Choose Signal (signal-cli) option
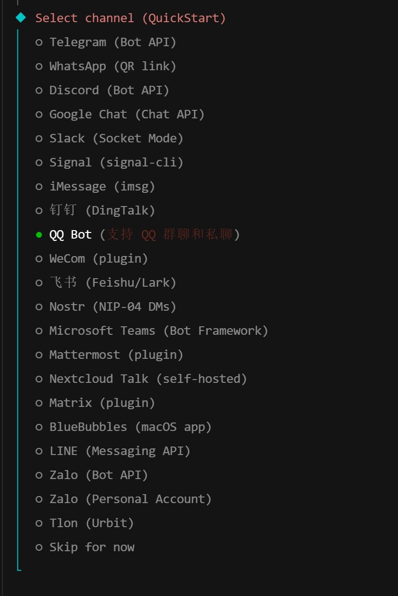Image resolution: width=398 pixels, height=596 pixels. 116,163
